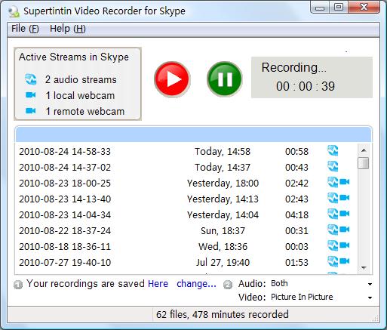Click the change... link for save location

(196, 284)
